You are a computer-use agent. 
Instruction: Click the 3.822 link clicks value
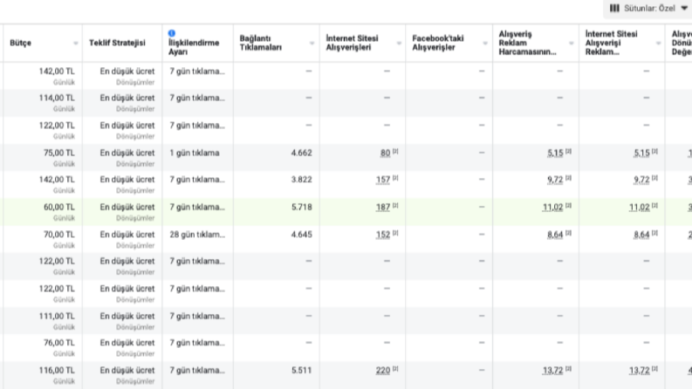tap(301, 180)
